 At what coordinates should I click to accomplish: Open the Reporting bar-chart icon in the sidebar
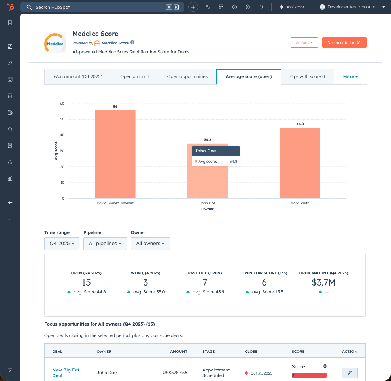(10, 178)
